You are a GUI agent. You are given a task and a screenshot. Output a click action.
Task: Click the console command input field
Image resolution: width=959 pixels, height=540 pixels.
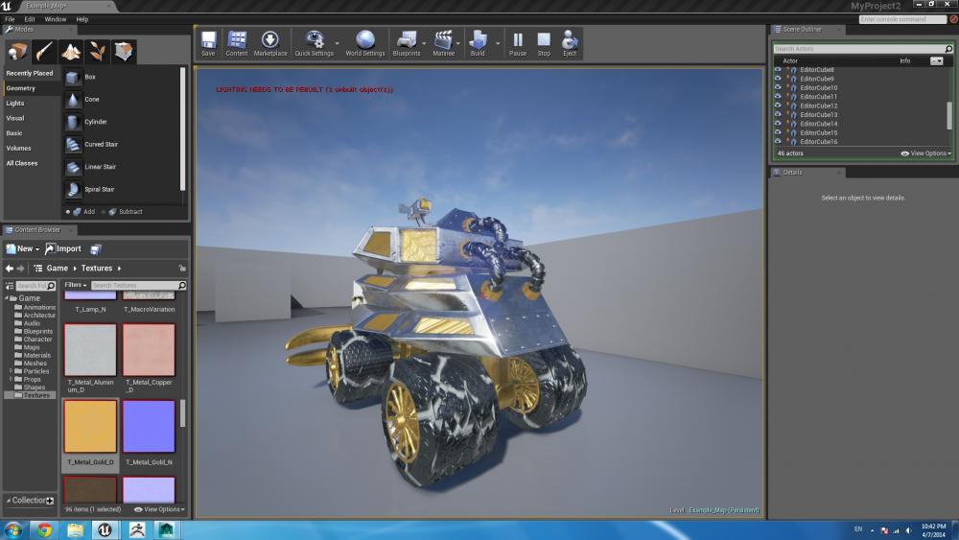click(x=902, y=19)
